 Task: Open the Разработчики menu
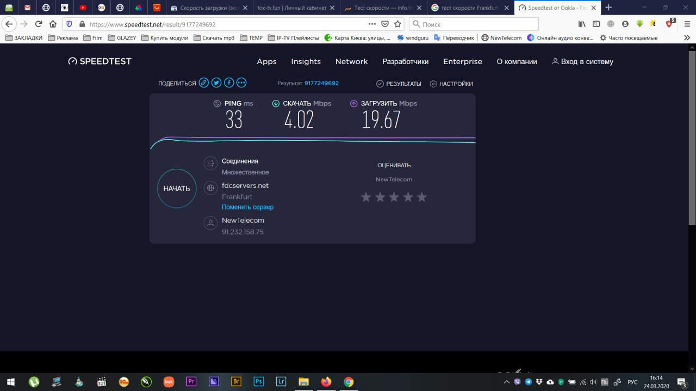(405, 61)
